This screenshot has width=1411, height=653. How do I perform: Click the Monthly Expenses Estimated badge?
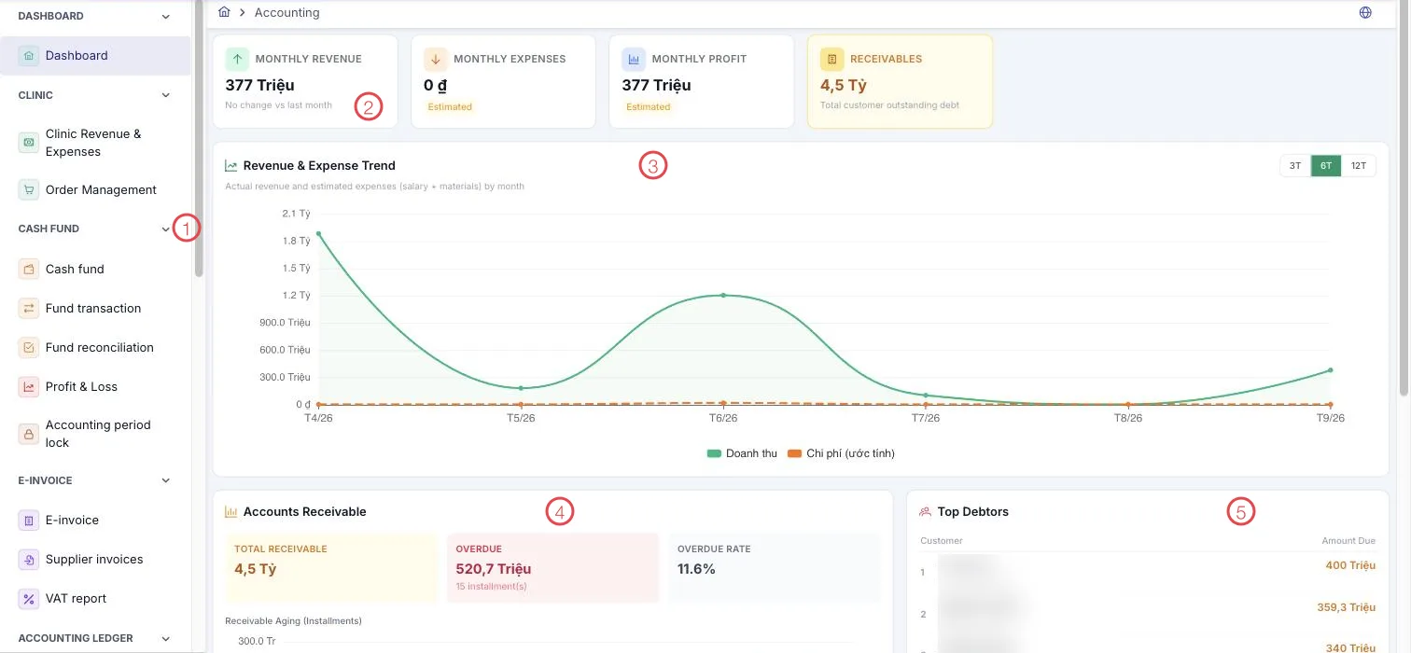click(x=450, y=107)
